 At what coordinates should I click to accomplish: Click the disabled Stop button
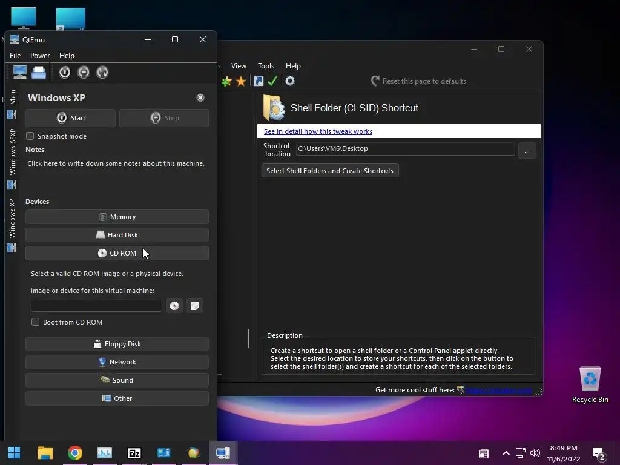tap(164, 118)
